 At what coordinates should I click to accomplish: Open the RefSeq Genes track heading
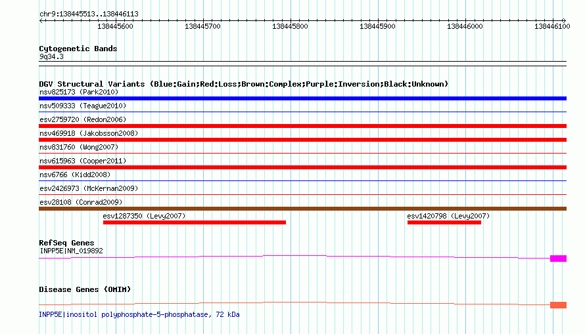[x=66, y=243]
